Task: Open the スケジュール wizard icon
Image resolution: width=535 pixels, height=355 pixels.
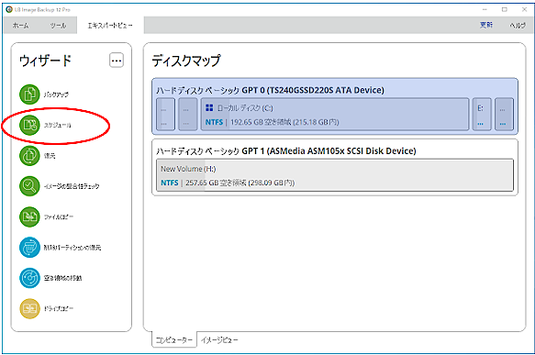Action: (x=29, y=125)
